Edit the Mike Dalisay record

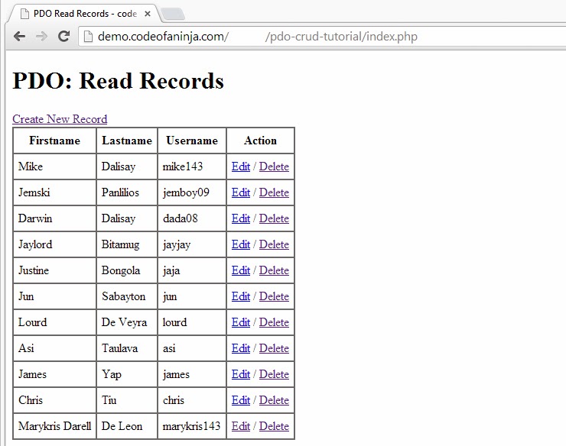point(241,166)
